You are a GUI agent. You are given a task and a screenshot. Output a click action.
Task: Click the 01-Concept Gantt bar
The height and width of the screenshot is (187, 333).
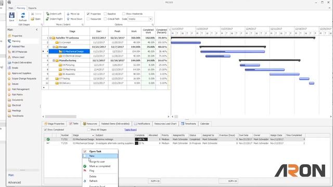click(186, 43)
